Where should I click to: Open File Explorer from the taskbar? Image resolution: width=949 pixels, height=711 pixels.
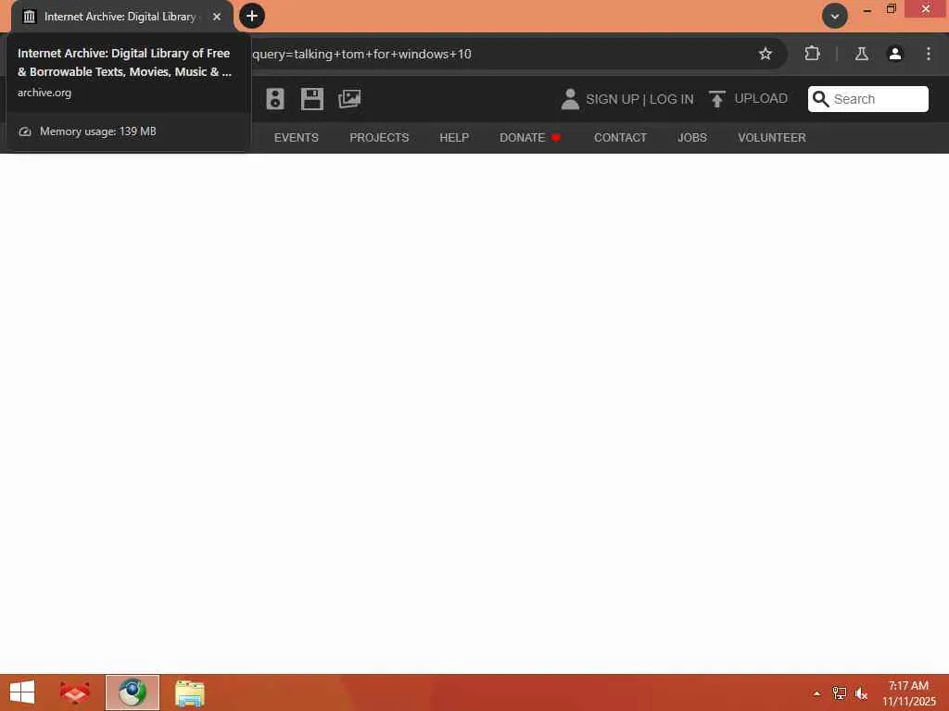pyautogui.click(x=189, y=692)
